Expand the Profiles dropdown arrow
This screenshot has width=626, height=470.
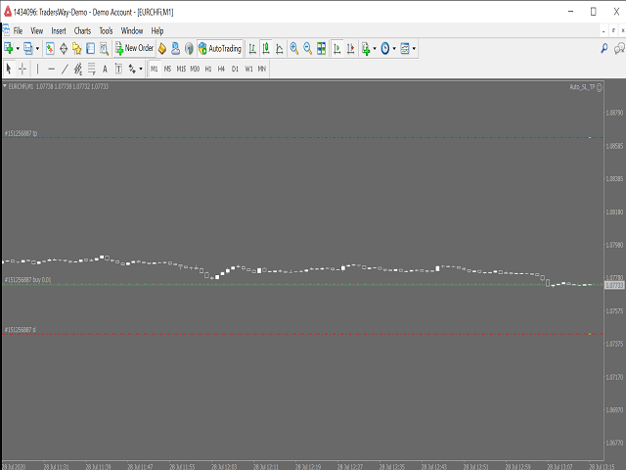tap(37, 49)
